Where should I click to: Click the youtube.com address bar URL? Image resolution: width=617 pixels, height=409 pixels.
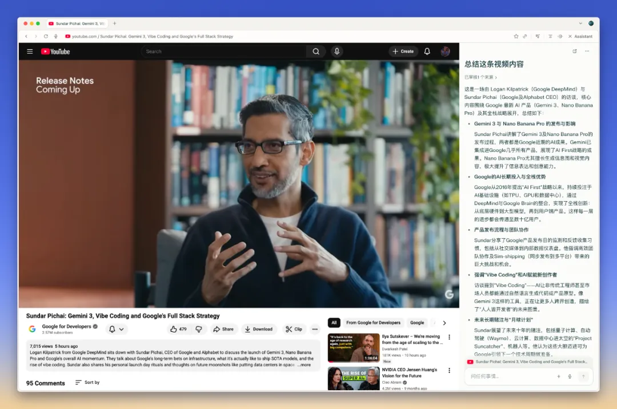click(x=153, y=36)
